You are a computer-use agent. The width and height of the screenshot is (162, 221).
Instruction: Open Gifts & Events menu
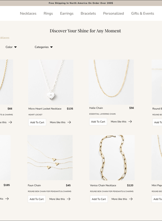point(143,13)
